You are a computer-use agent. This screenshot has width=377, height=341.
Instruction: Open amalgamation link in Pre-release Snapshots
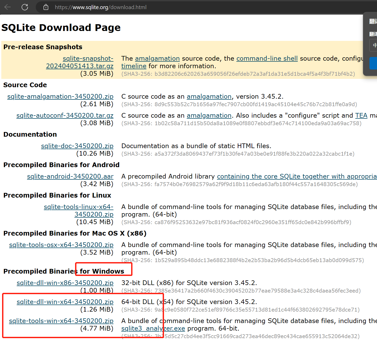(x=157, y=58)
